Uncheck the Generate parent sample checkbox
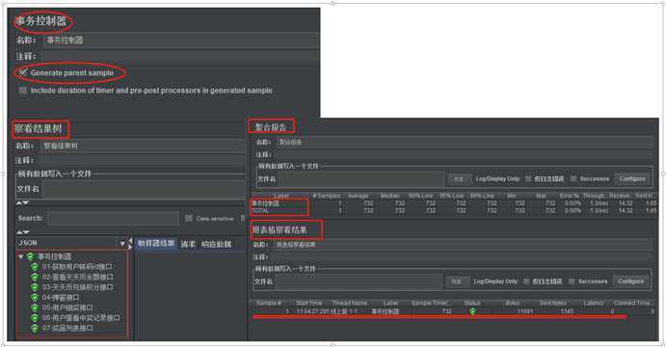 pyautogui.click(x=23, y=72)
